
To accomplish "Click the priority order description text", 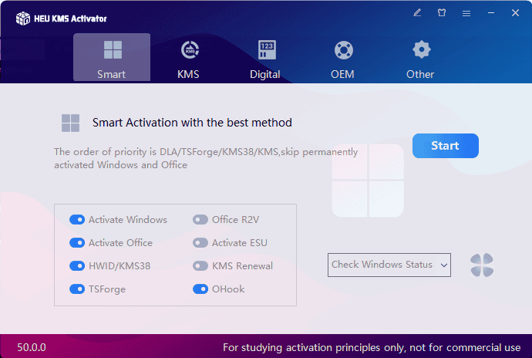I will coord(206,158).
